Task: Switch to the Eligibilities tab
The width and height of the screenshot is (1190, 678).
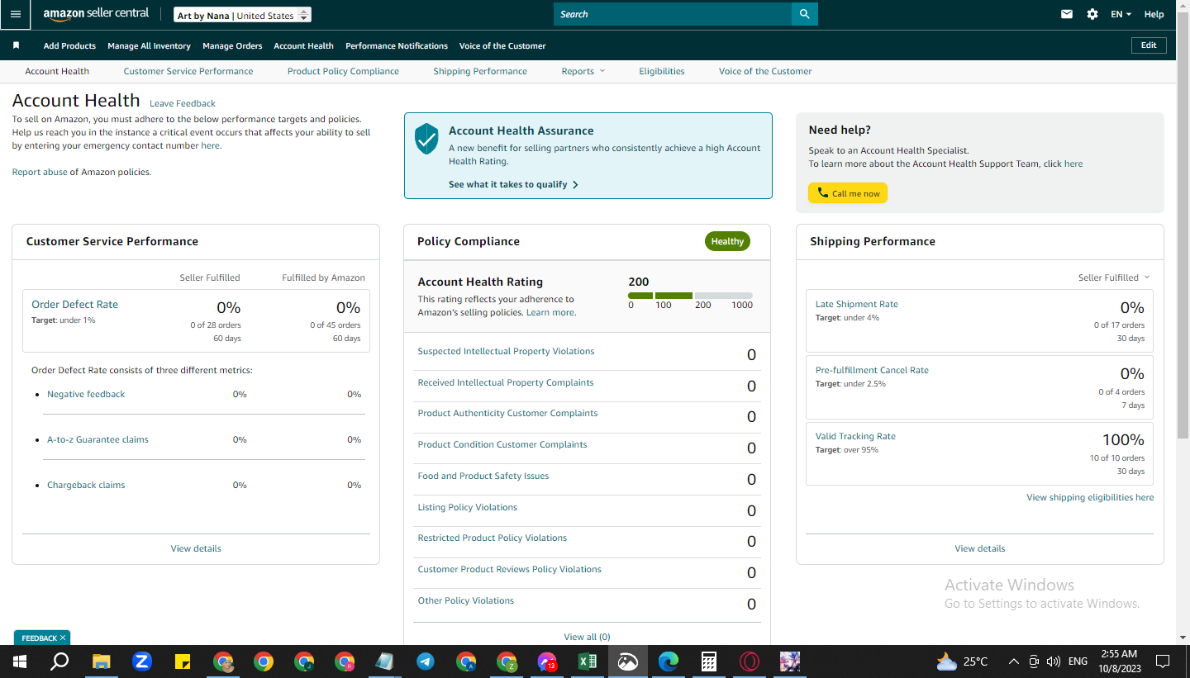Action: tap(662, 71)
